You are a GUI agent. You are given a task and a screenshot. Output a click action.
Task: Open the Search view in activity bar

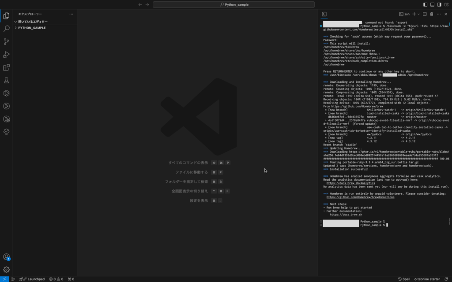6,29
